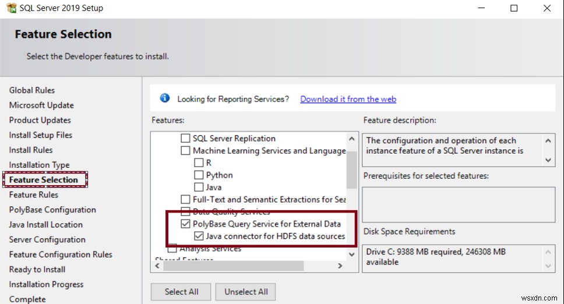Check Machine Learning Services and Language checkbox
The image size is (564, 304).
pos(185,151)
